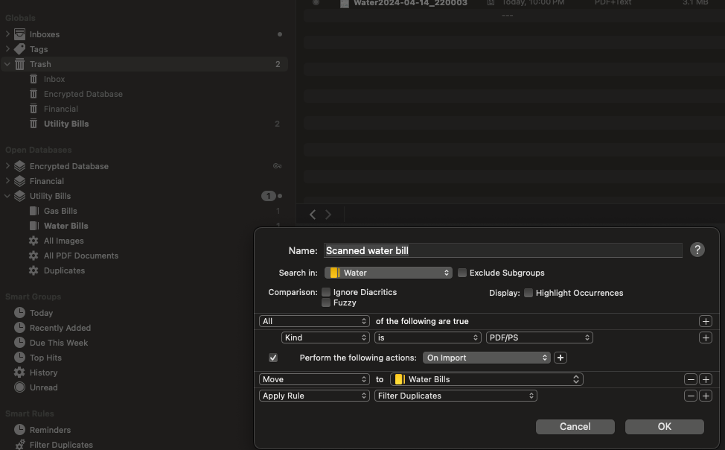Open the On Import trigger dropdown
Screen dimensions: 725x450
pos(486,358)
